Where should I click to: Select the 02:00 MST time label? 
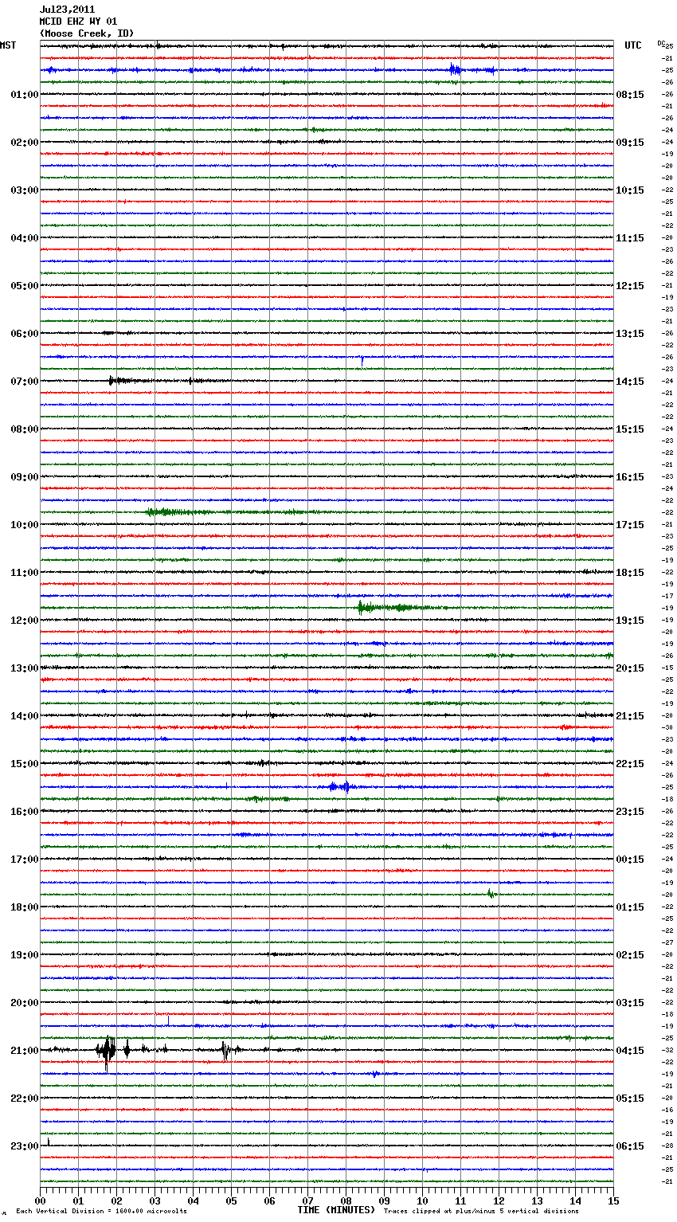24,143
